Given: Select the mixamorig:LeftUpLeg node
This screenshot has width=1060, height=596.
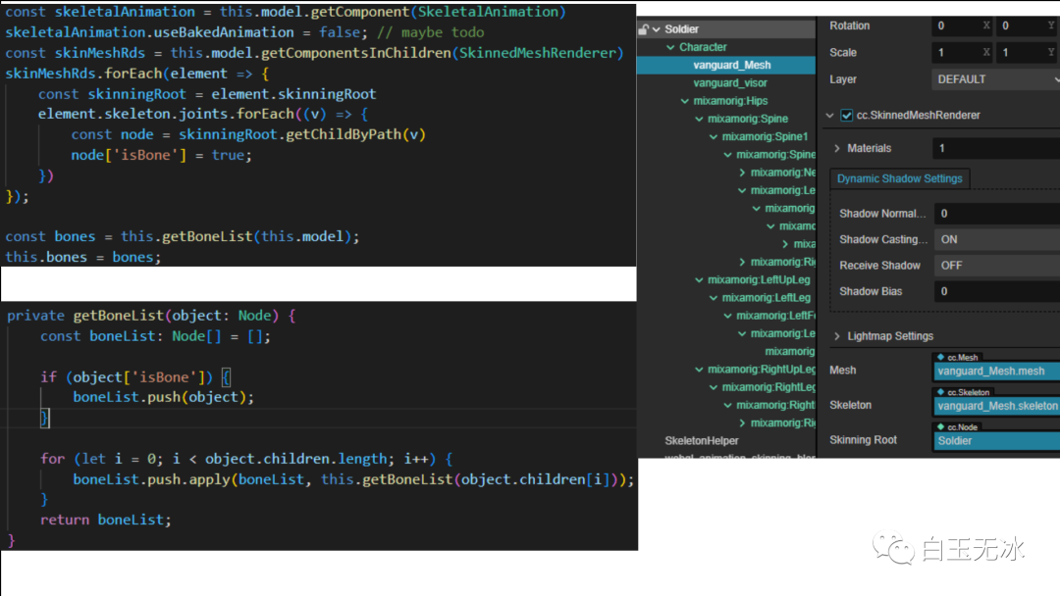Looking at the screenshot, I should [759, 280].
